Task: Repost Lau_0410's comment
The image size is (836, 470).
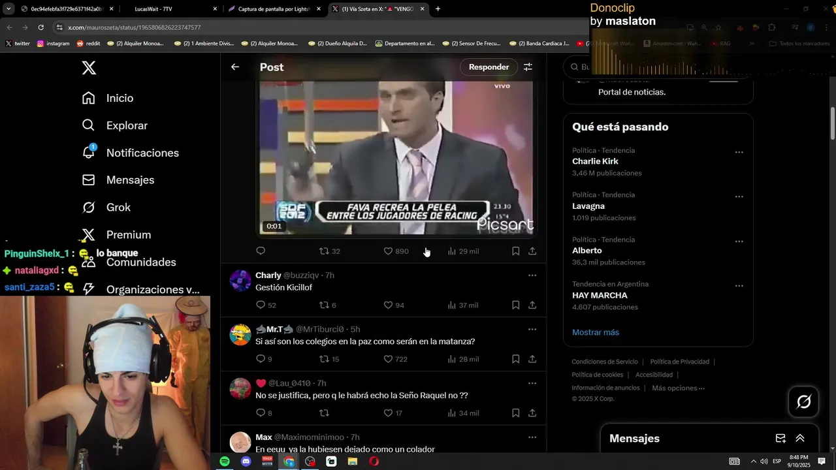Action: tap(324, 413)
